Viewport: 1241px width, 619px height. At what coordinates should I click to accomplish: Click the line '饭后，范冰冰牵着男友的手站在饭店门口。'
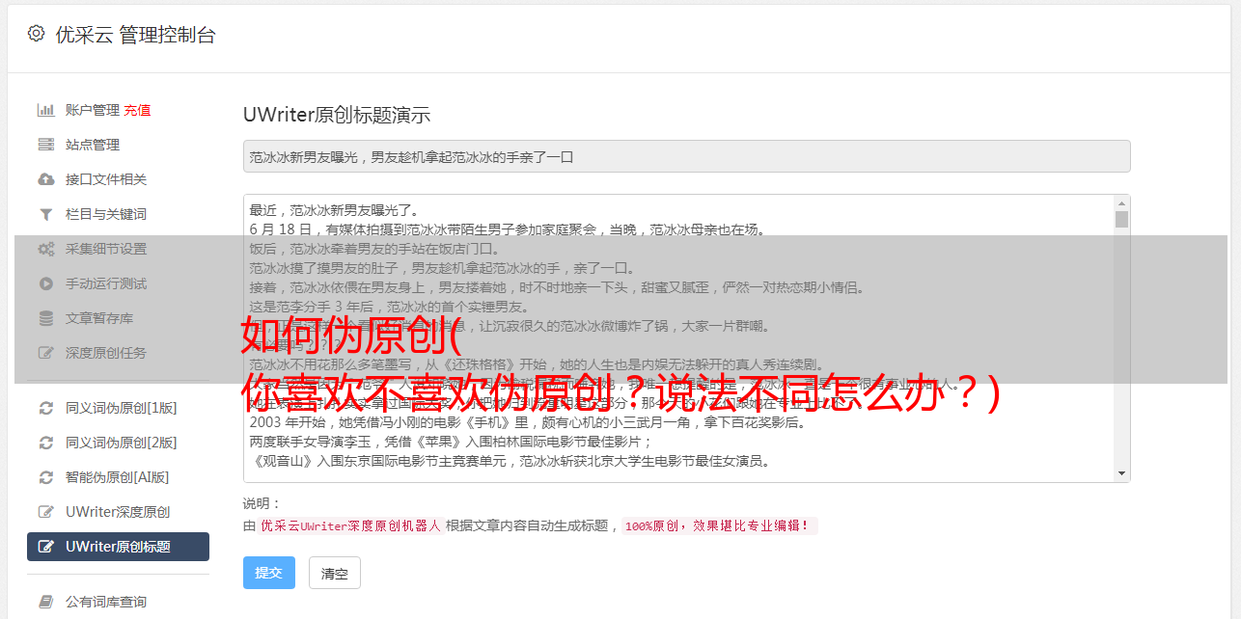(377, 249)
